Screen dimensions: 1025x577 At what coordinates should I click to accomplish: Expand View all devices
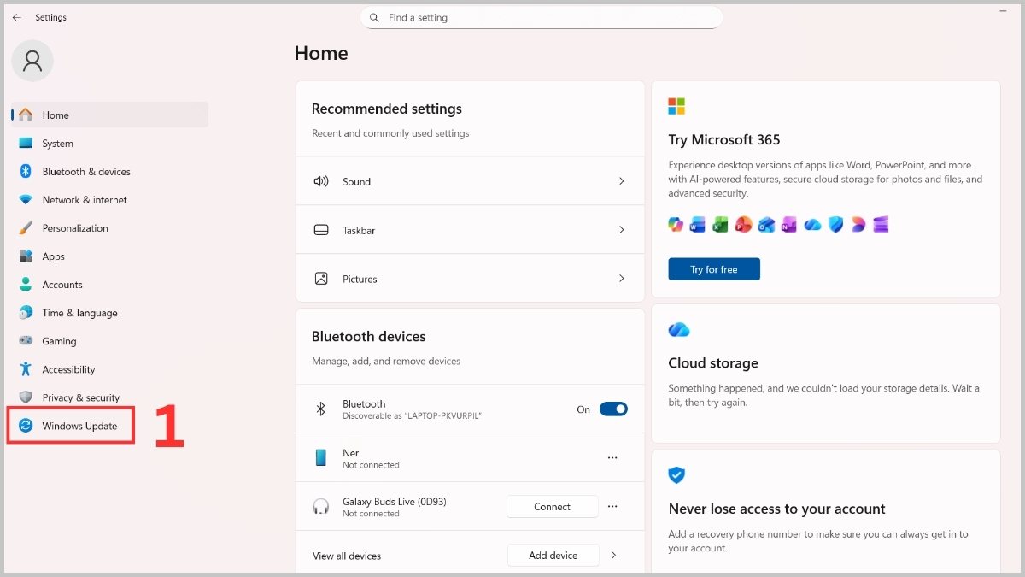tap(613, 555)
